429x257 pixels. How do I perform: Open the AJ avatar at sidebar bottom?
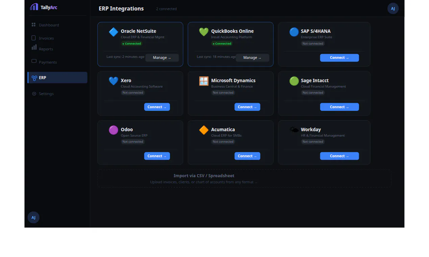(x=33, y=217)
